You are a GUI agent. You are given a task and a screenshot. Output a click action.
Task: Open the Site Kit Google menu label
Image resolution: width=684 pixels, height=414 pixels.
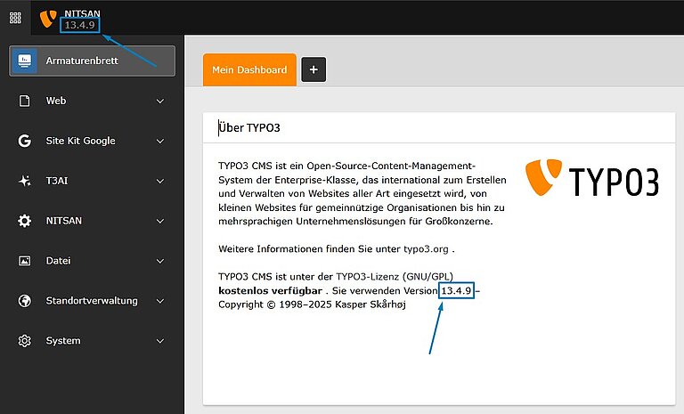click(81, 141)
